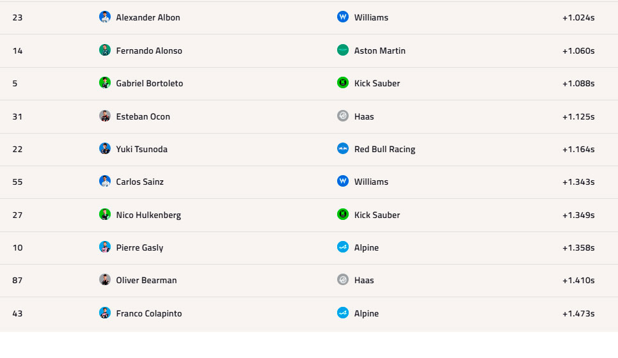Image resolution: width=618 pixels, height=358 pixels.
Task: Open the Pierre Gasly name link
Action: tap(139, 247)
